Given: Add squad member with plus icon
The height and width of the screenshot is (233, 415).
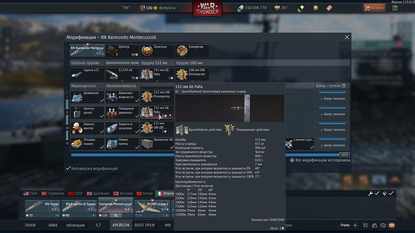Looking at the screenshot, I should point(355,226).
